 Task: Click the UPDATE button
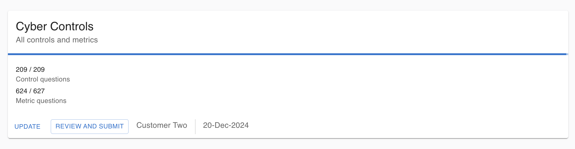click(27, 127)
